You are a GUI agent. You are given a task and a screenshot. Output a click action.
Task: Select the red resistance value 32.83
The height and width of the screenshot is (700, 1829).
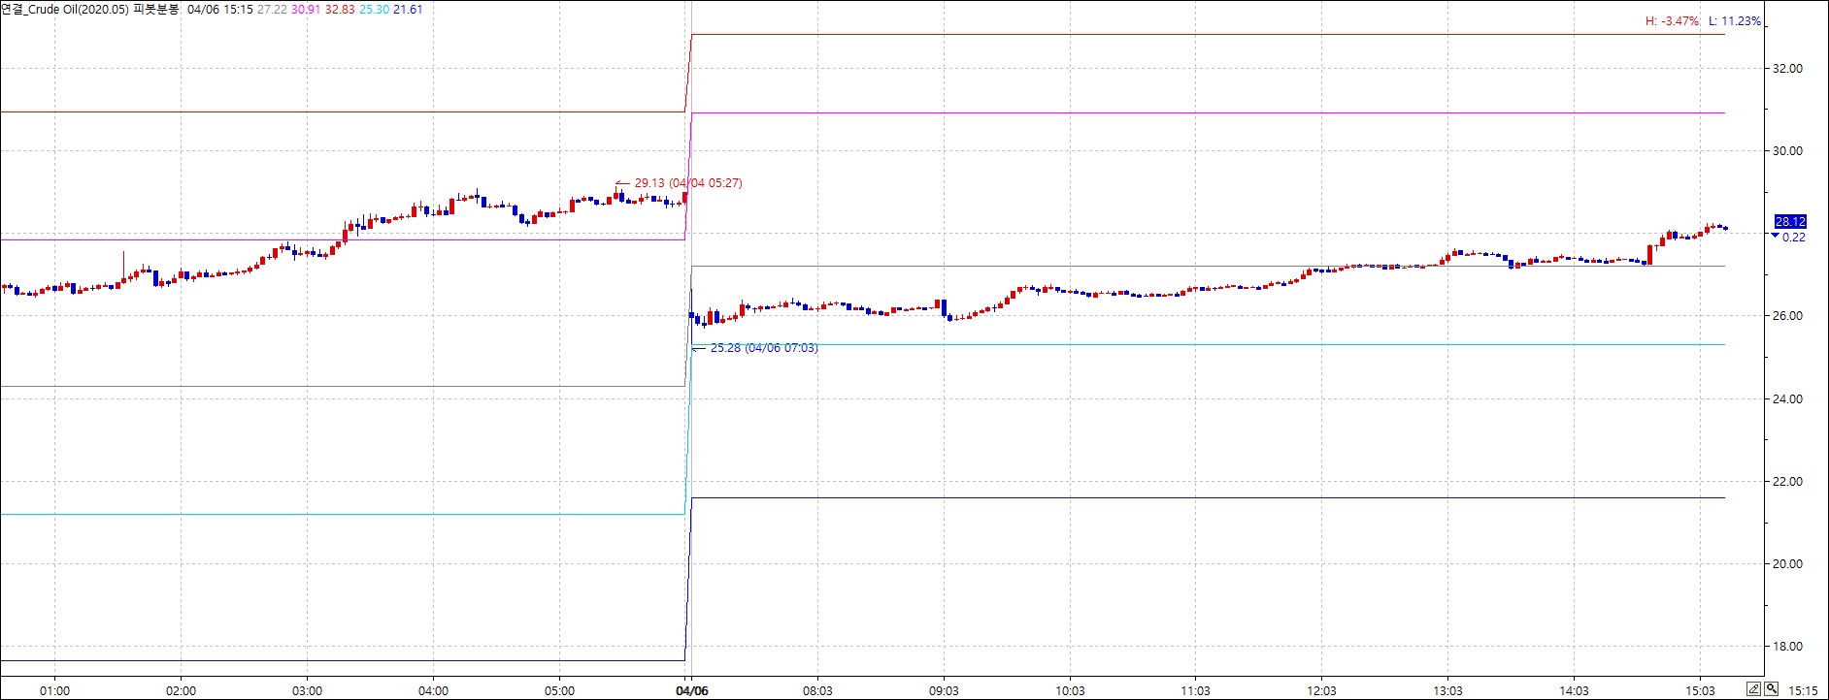(x=340, y=10)
